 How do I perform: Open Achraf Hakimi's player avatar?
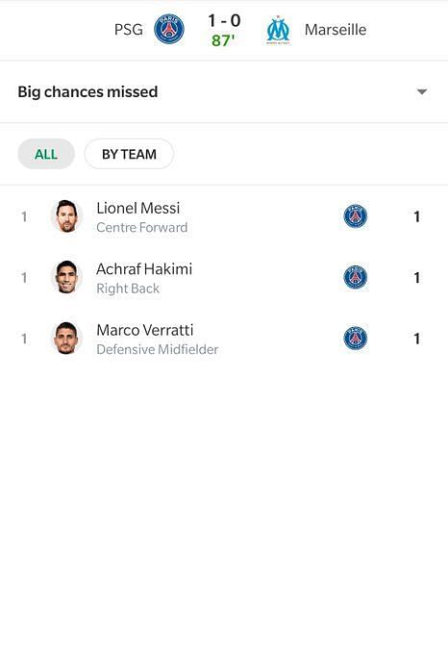(x=66, y=277)
